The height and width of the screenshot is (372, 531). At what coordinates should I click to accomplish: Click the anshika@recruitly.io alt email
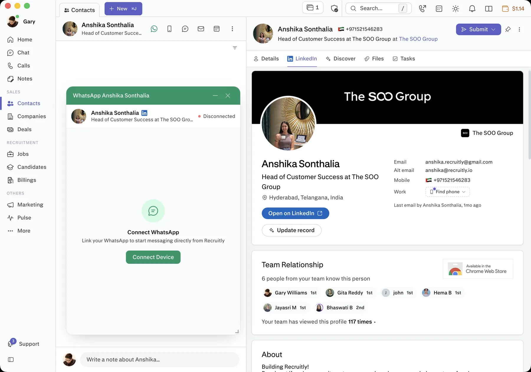pyautogui.click(x=449, y=170)
